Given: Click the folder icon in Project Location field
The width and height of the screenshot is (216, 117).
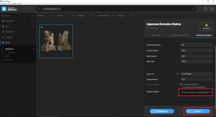Looking at the screenshot, I should 211,92.
